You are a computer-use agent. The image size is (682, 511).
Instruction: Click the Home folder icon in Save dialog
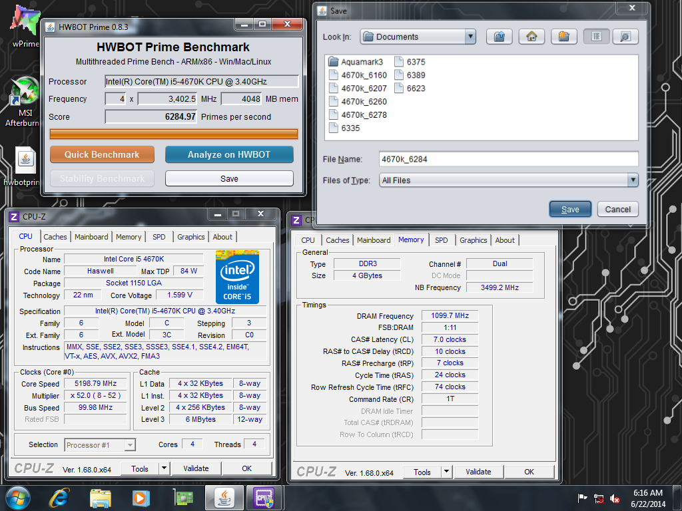[x=531, y=37]
